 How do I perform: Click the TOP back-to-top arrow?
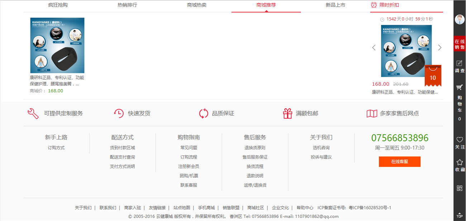pyautogui.click(x=460, y=214)
